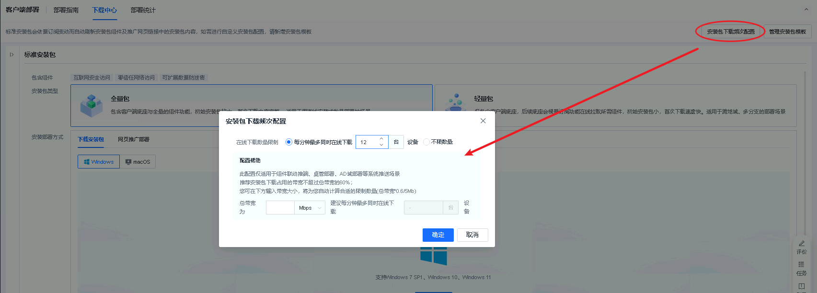Click the Windows logo tab icon
Screen dimensions: 817x293
tap(87, 162)
